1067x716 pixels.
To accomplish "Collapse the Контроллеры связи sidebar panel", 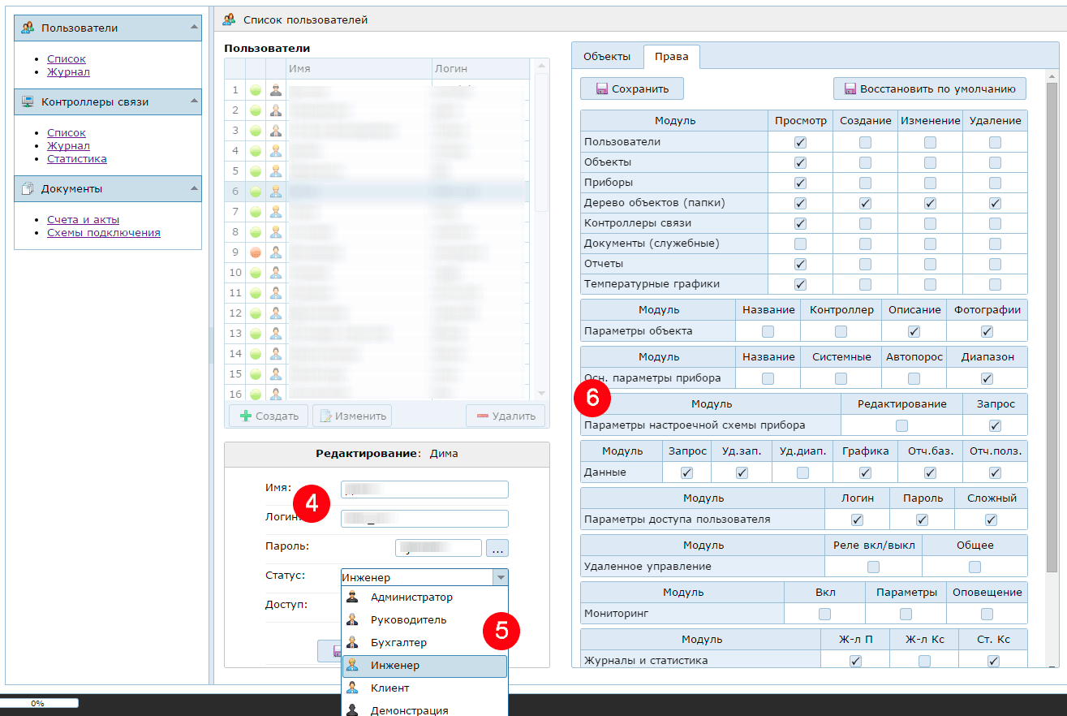I will pyautogui.click(x=194, y=101).
